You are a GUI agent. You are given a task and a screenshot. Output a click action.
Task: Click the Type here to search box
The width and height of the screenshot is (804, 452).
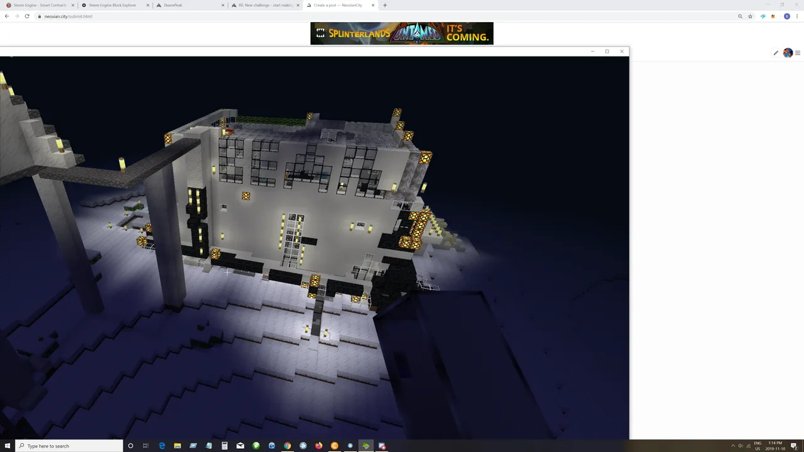point(69,446)
